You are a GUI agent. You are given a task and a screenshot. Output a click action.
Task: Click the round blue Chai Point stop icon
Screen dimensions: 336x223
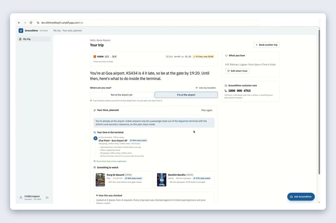(x=95, y=138)
